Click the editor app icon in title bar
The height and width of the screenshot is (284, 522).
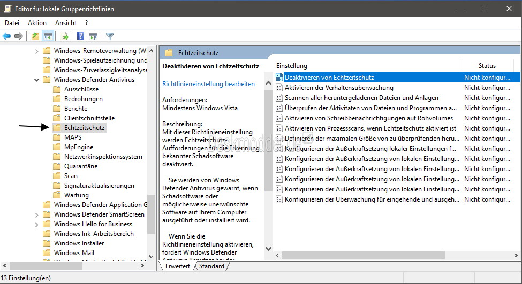tap(7, 9)
